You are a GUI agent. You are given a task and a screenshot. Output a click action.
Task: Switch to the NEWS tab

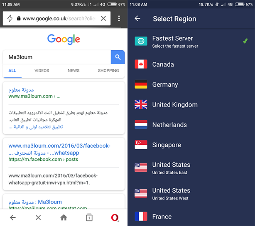74,70
